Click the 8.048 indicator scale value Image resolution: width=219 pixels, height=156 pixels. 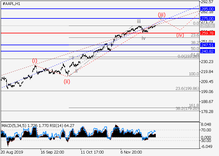coord(206,124)
